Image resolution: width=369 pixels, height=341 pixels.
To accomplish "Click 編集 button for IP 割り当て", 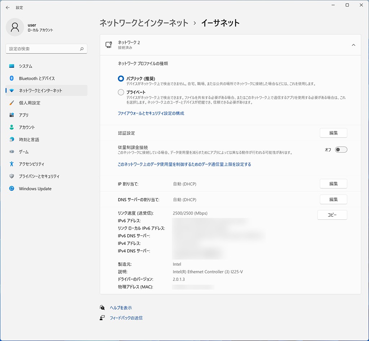I will [x=333, y=184].
